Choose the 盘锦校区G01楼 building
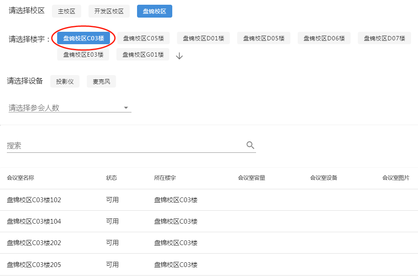418x276 pixels. point(143,55)
